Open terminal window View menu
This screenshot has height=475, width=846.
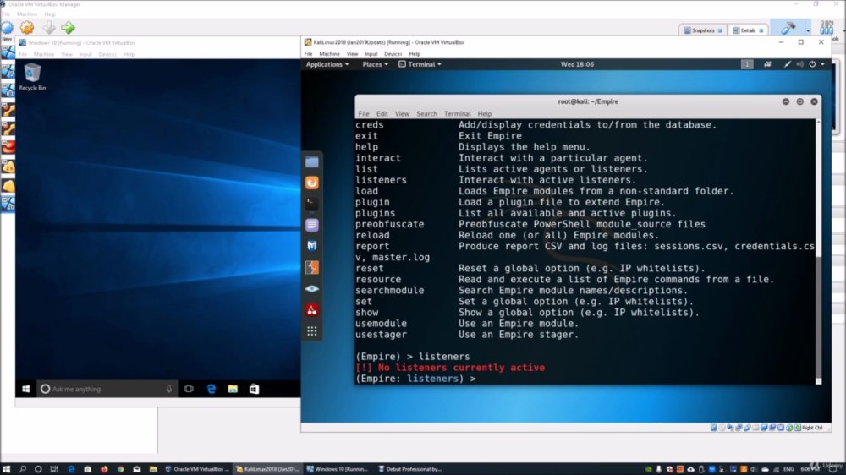point(402,114)
